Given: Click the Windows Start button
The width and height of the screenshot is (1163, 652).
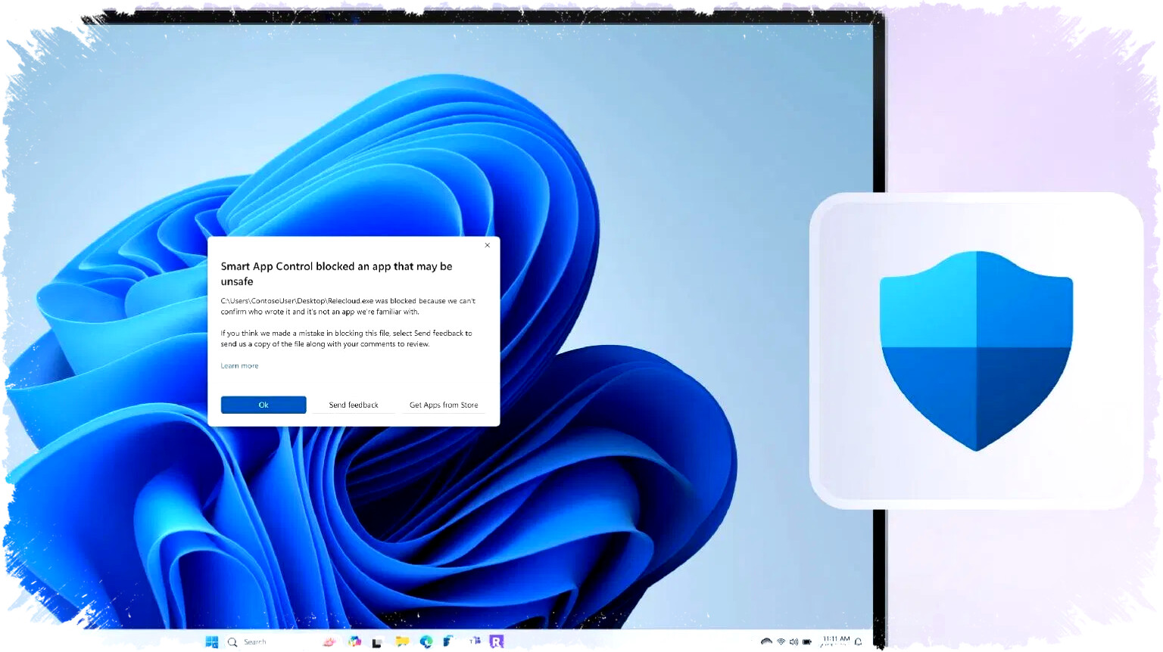Looking at the screenshot, I should click(212, 641).
